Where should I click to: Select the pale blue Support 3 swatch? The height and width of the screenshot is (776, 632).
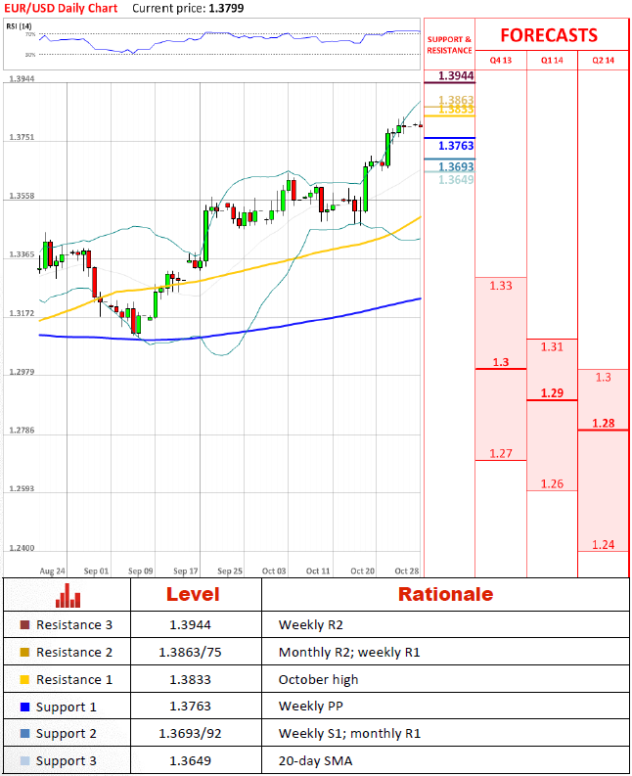pos(25,761)
